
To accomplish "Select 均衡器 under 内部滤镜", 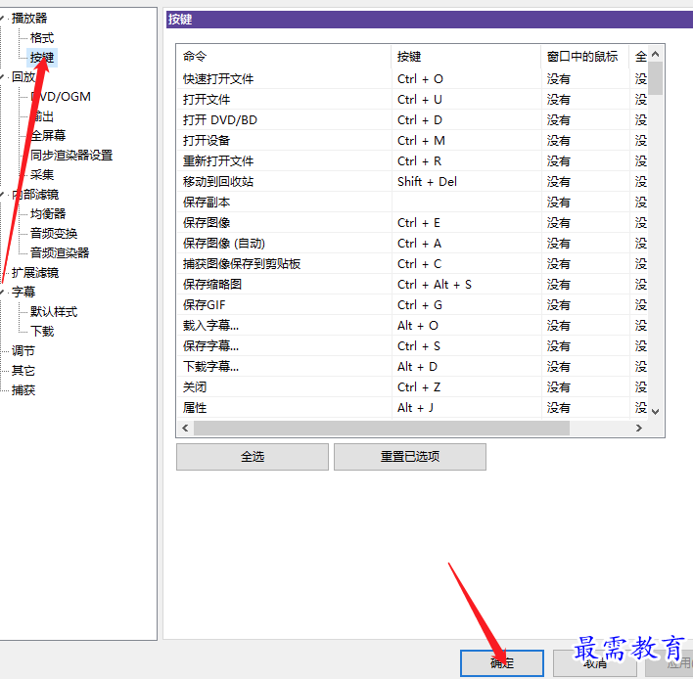I will pos(48,214).
